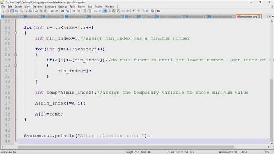The height and width of the screenshot is (154, 274).
Task: Open the Edit menu
Action: tap(10, 7)
